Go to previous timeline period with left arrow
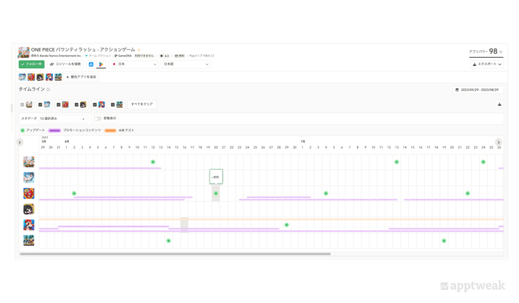 [20, 142]
